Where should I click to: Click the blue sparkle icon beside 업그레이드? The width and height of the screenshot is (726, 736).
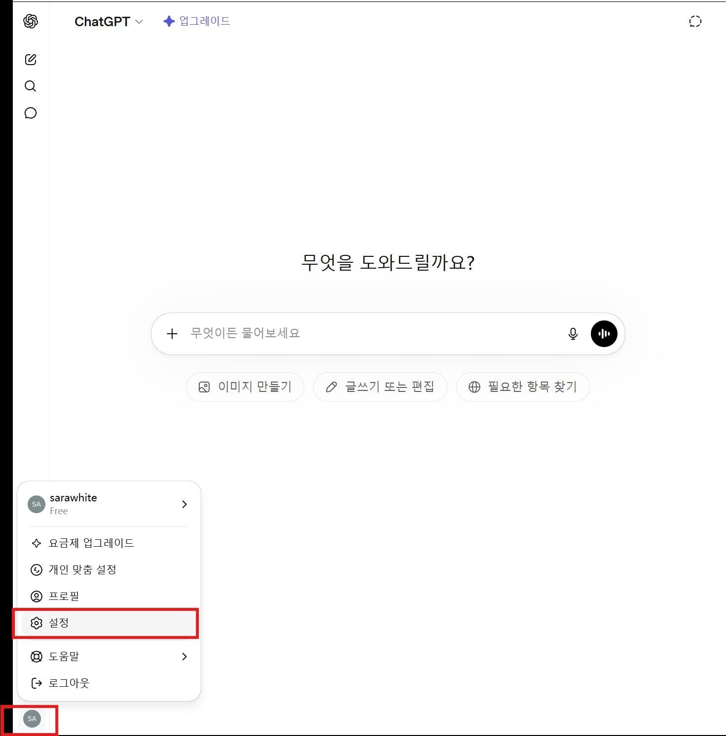(x=169, y=21)
